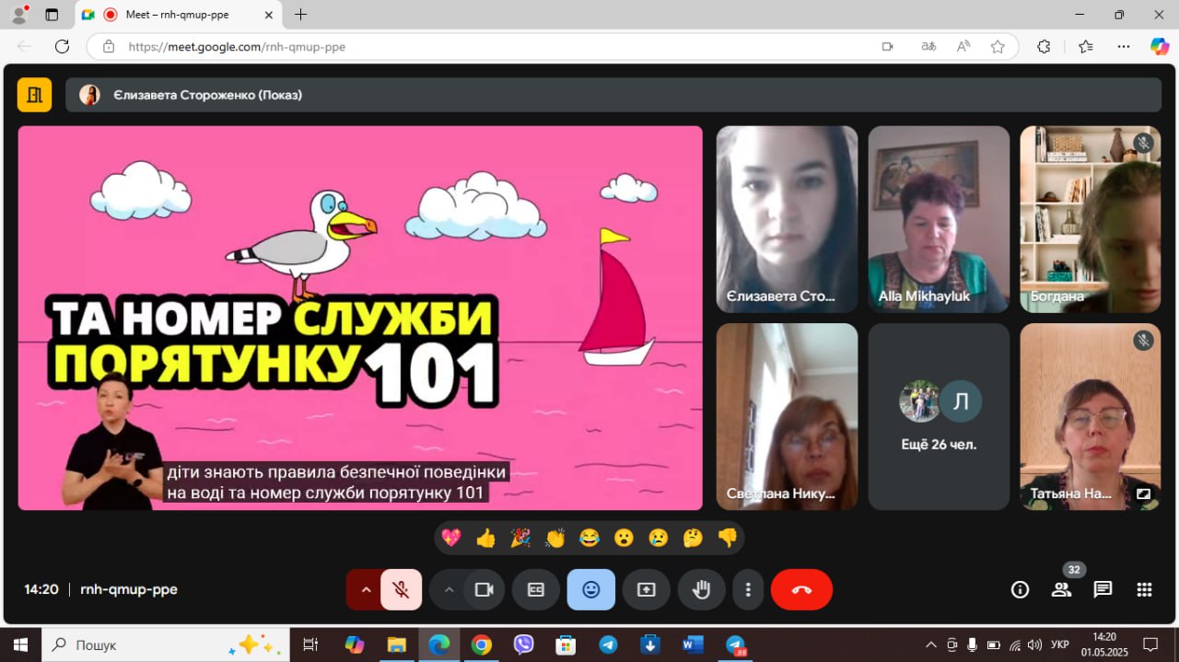Screen dimensions: 1179x662
Task: Open browser extensions menu
Action: tap(1044, 47)
